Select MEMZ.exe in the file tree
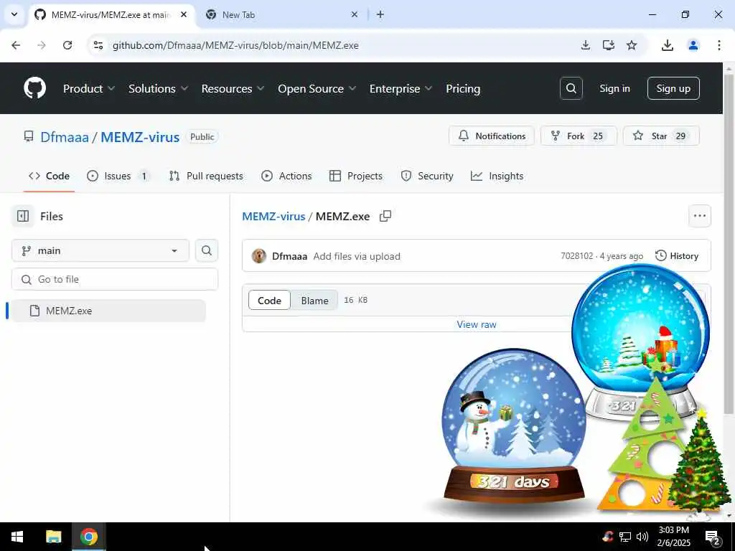Image resolution: width=735 pixels, height=551 pixels. pyautogui.click(x=108, y=311)
